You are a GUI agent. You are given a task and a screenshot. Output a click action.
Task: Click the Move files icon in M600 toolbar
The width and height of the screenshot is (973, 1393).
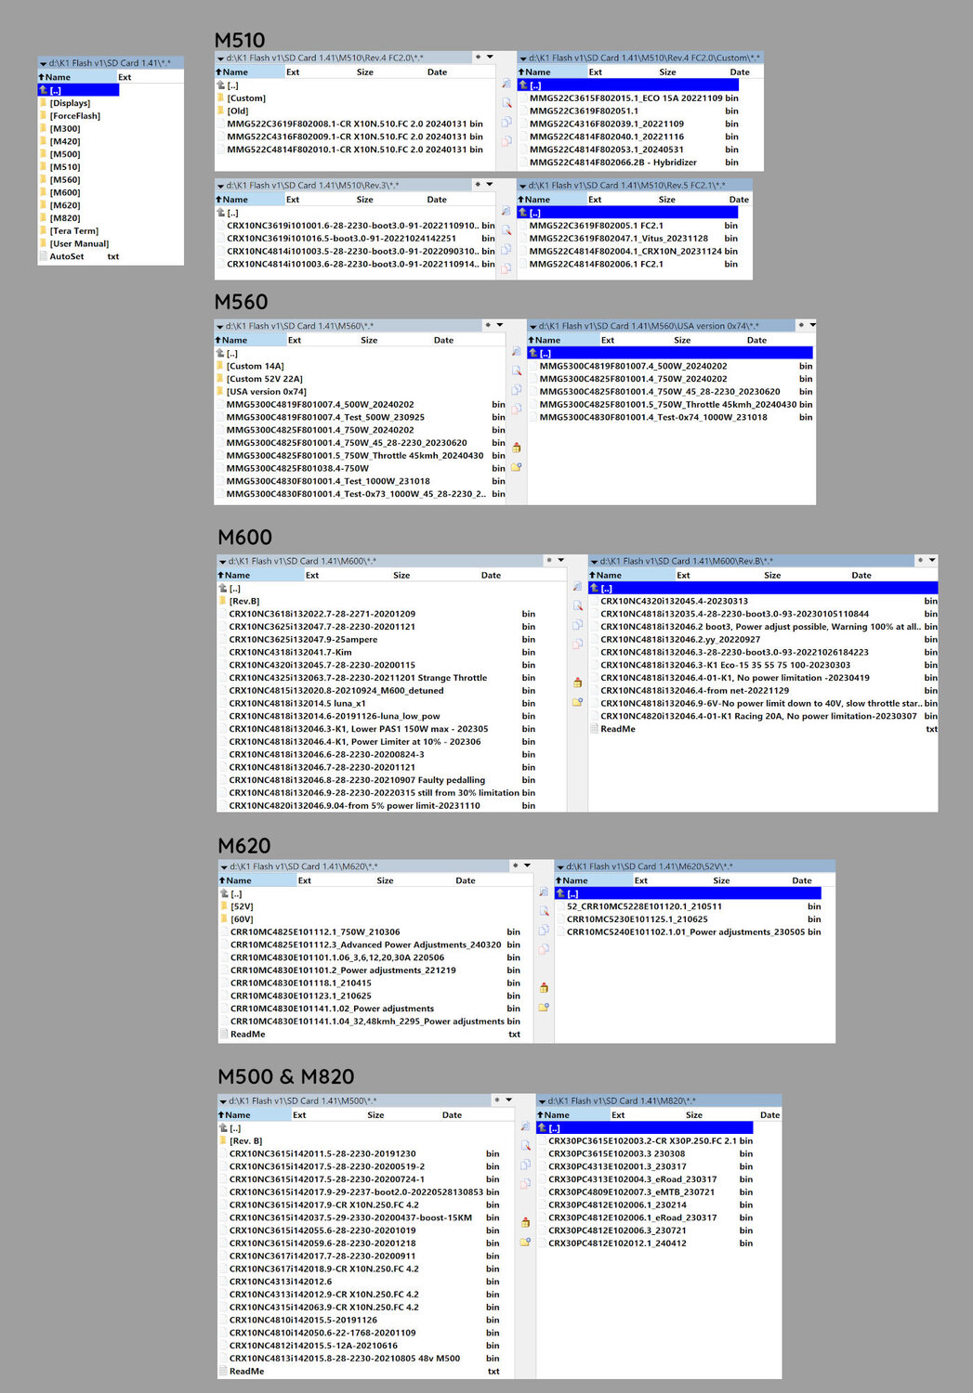(x=577, y=644)
